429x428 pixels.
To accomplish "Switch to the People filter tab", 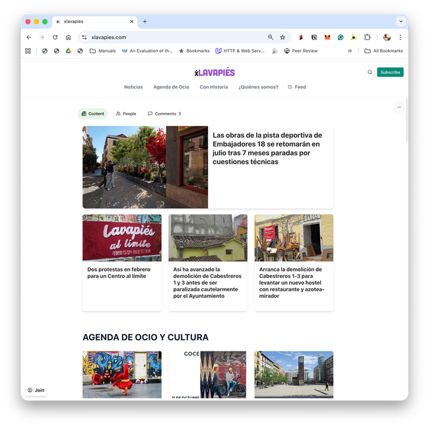I will [x=125, y=114].
